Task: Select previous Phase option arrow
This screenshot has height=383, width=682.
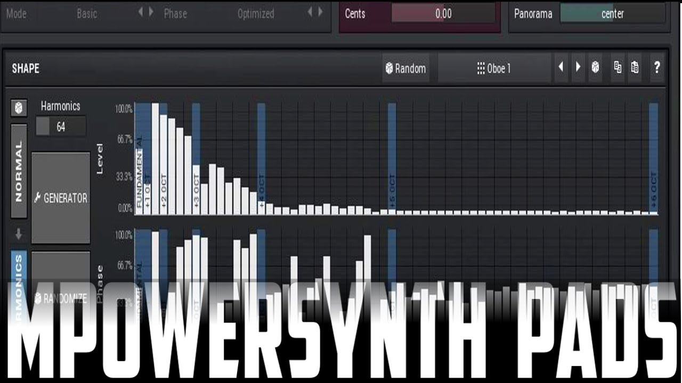Action: tap(310, 12)
